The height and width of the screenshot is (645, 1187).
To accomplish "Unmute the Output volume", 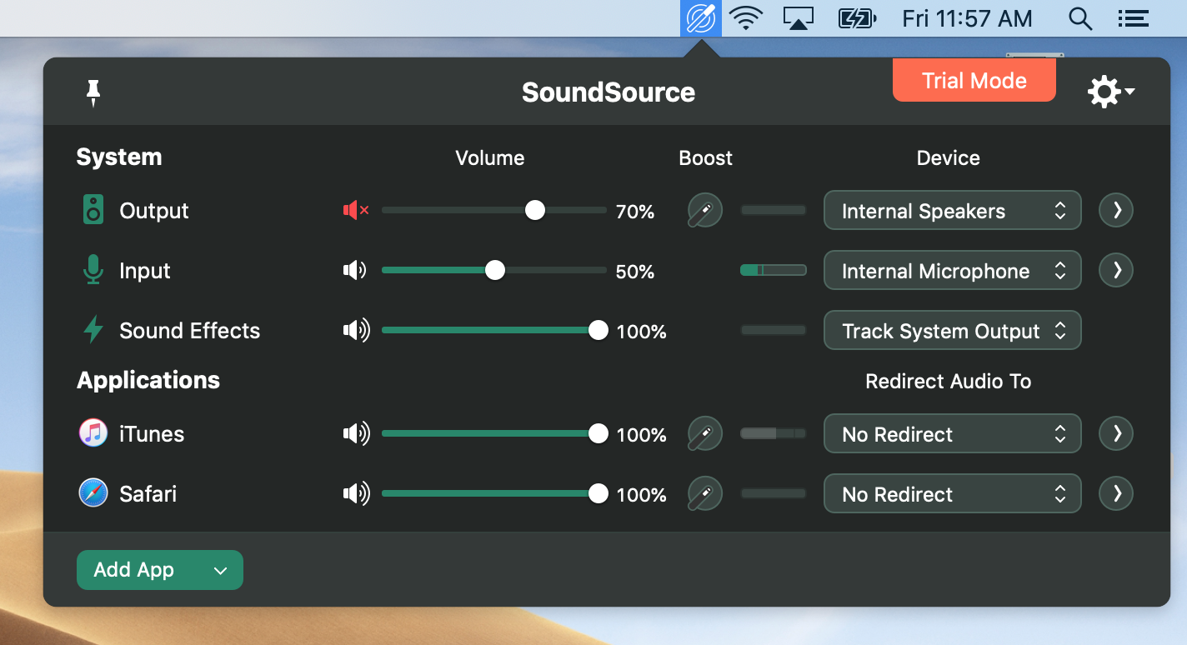I will pyautogui.click(x=356, y=211).
